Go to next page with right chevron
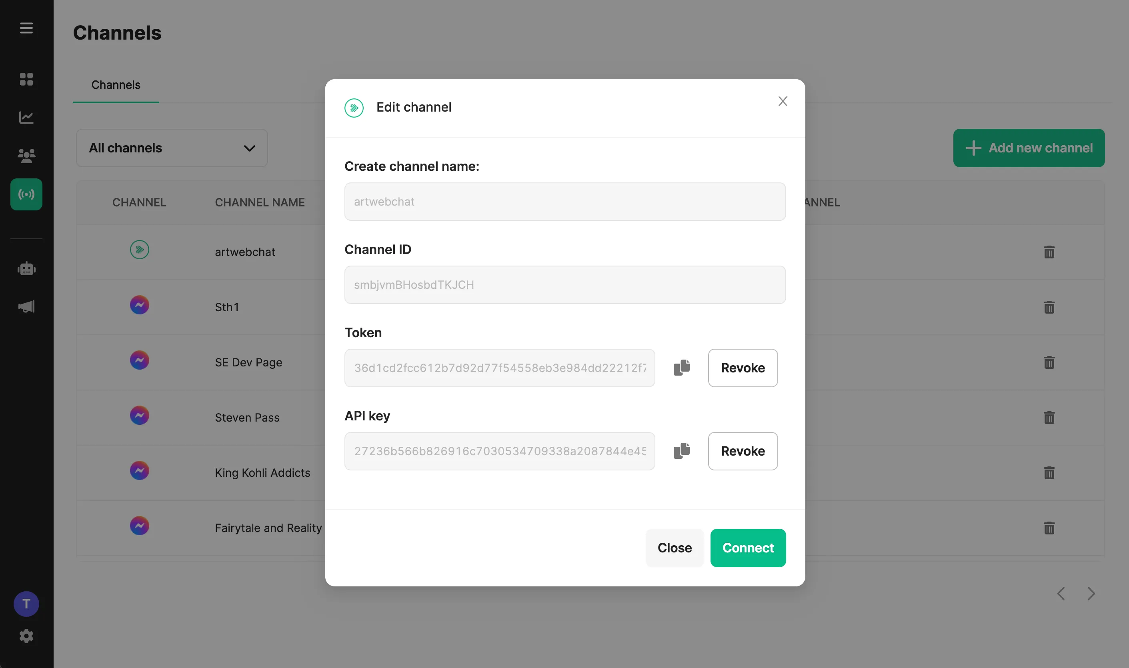1129x668 pixels. [1091, 593]
